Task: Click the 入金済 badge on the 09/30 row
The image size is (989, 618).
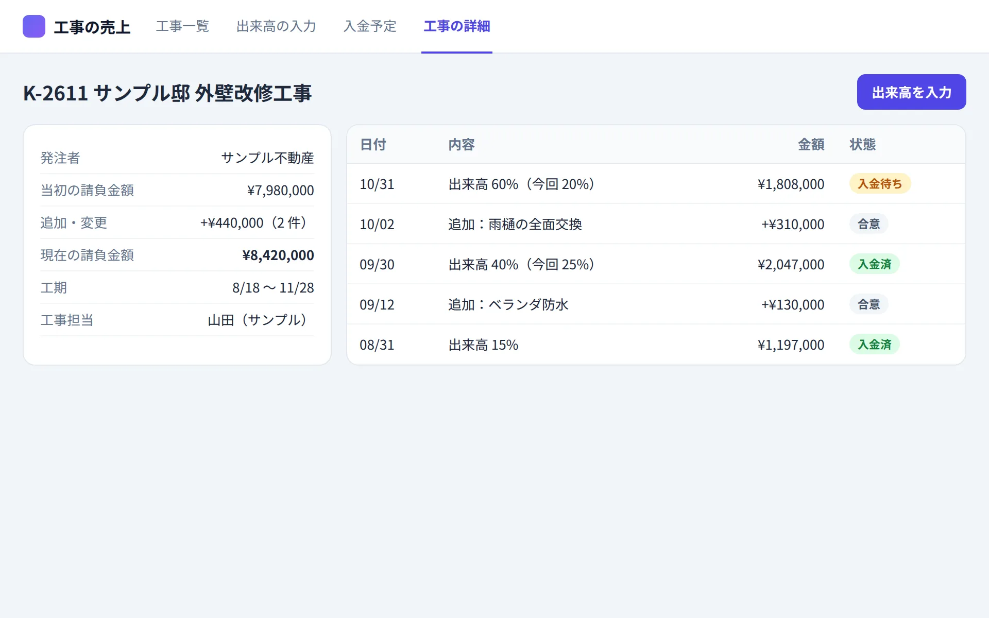Action: [x=874, y=264]
